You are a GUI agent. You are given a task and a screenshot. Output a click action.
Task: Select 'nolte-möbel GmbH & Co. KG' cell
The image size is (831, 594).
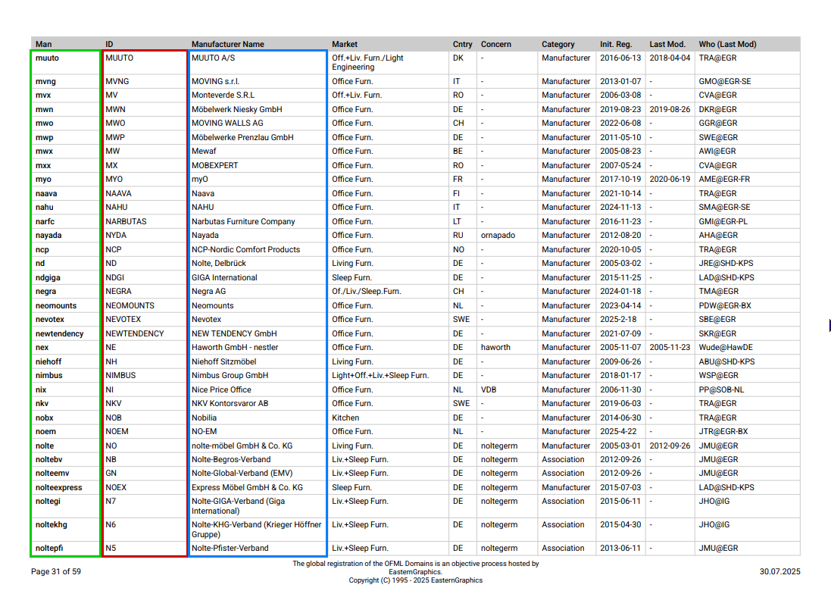(242, 446)
